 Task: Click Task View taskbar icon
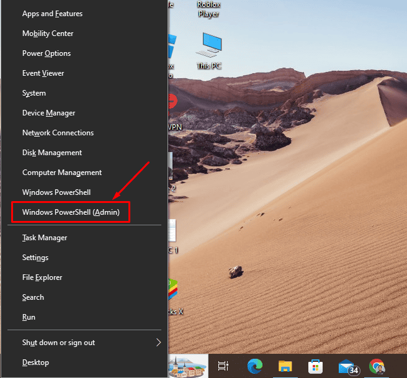pyautogui.click(x=223, y=366)
